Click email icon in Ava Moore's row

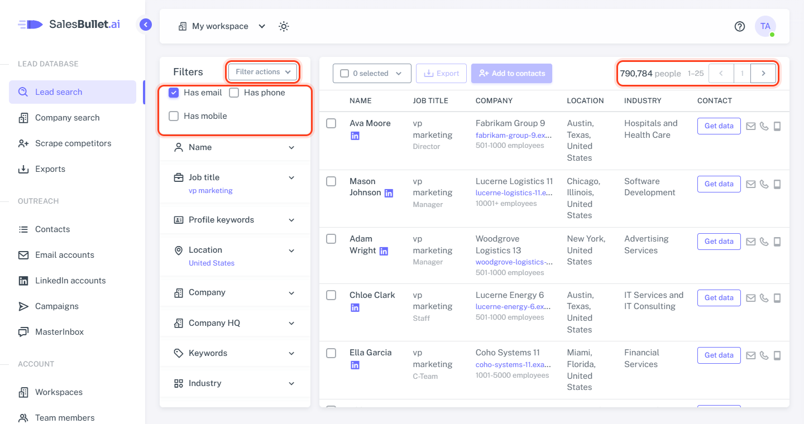(x=751, y=126)
